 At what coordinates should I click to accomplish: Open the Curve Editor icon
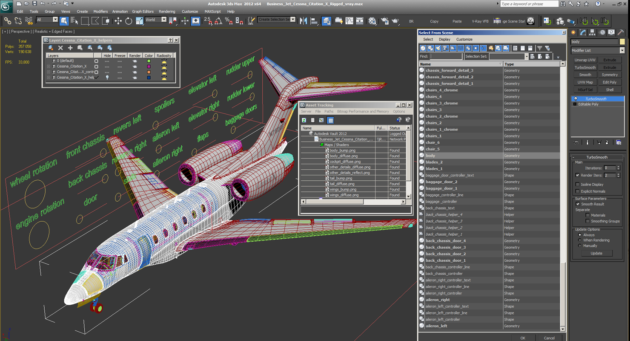[349, 20]
